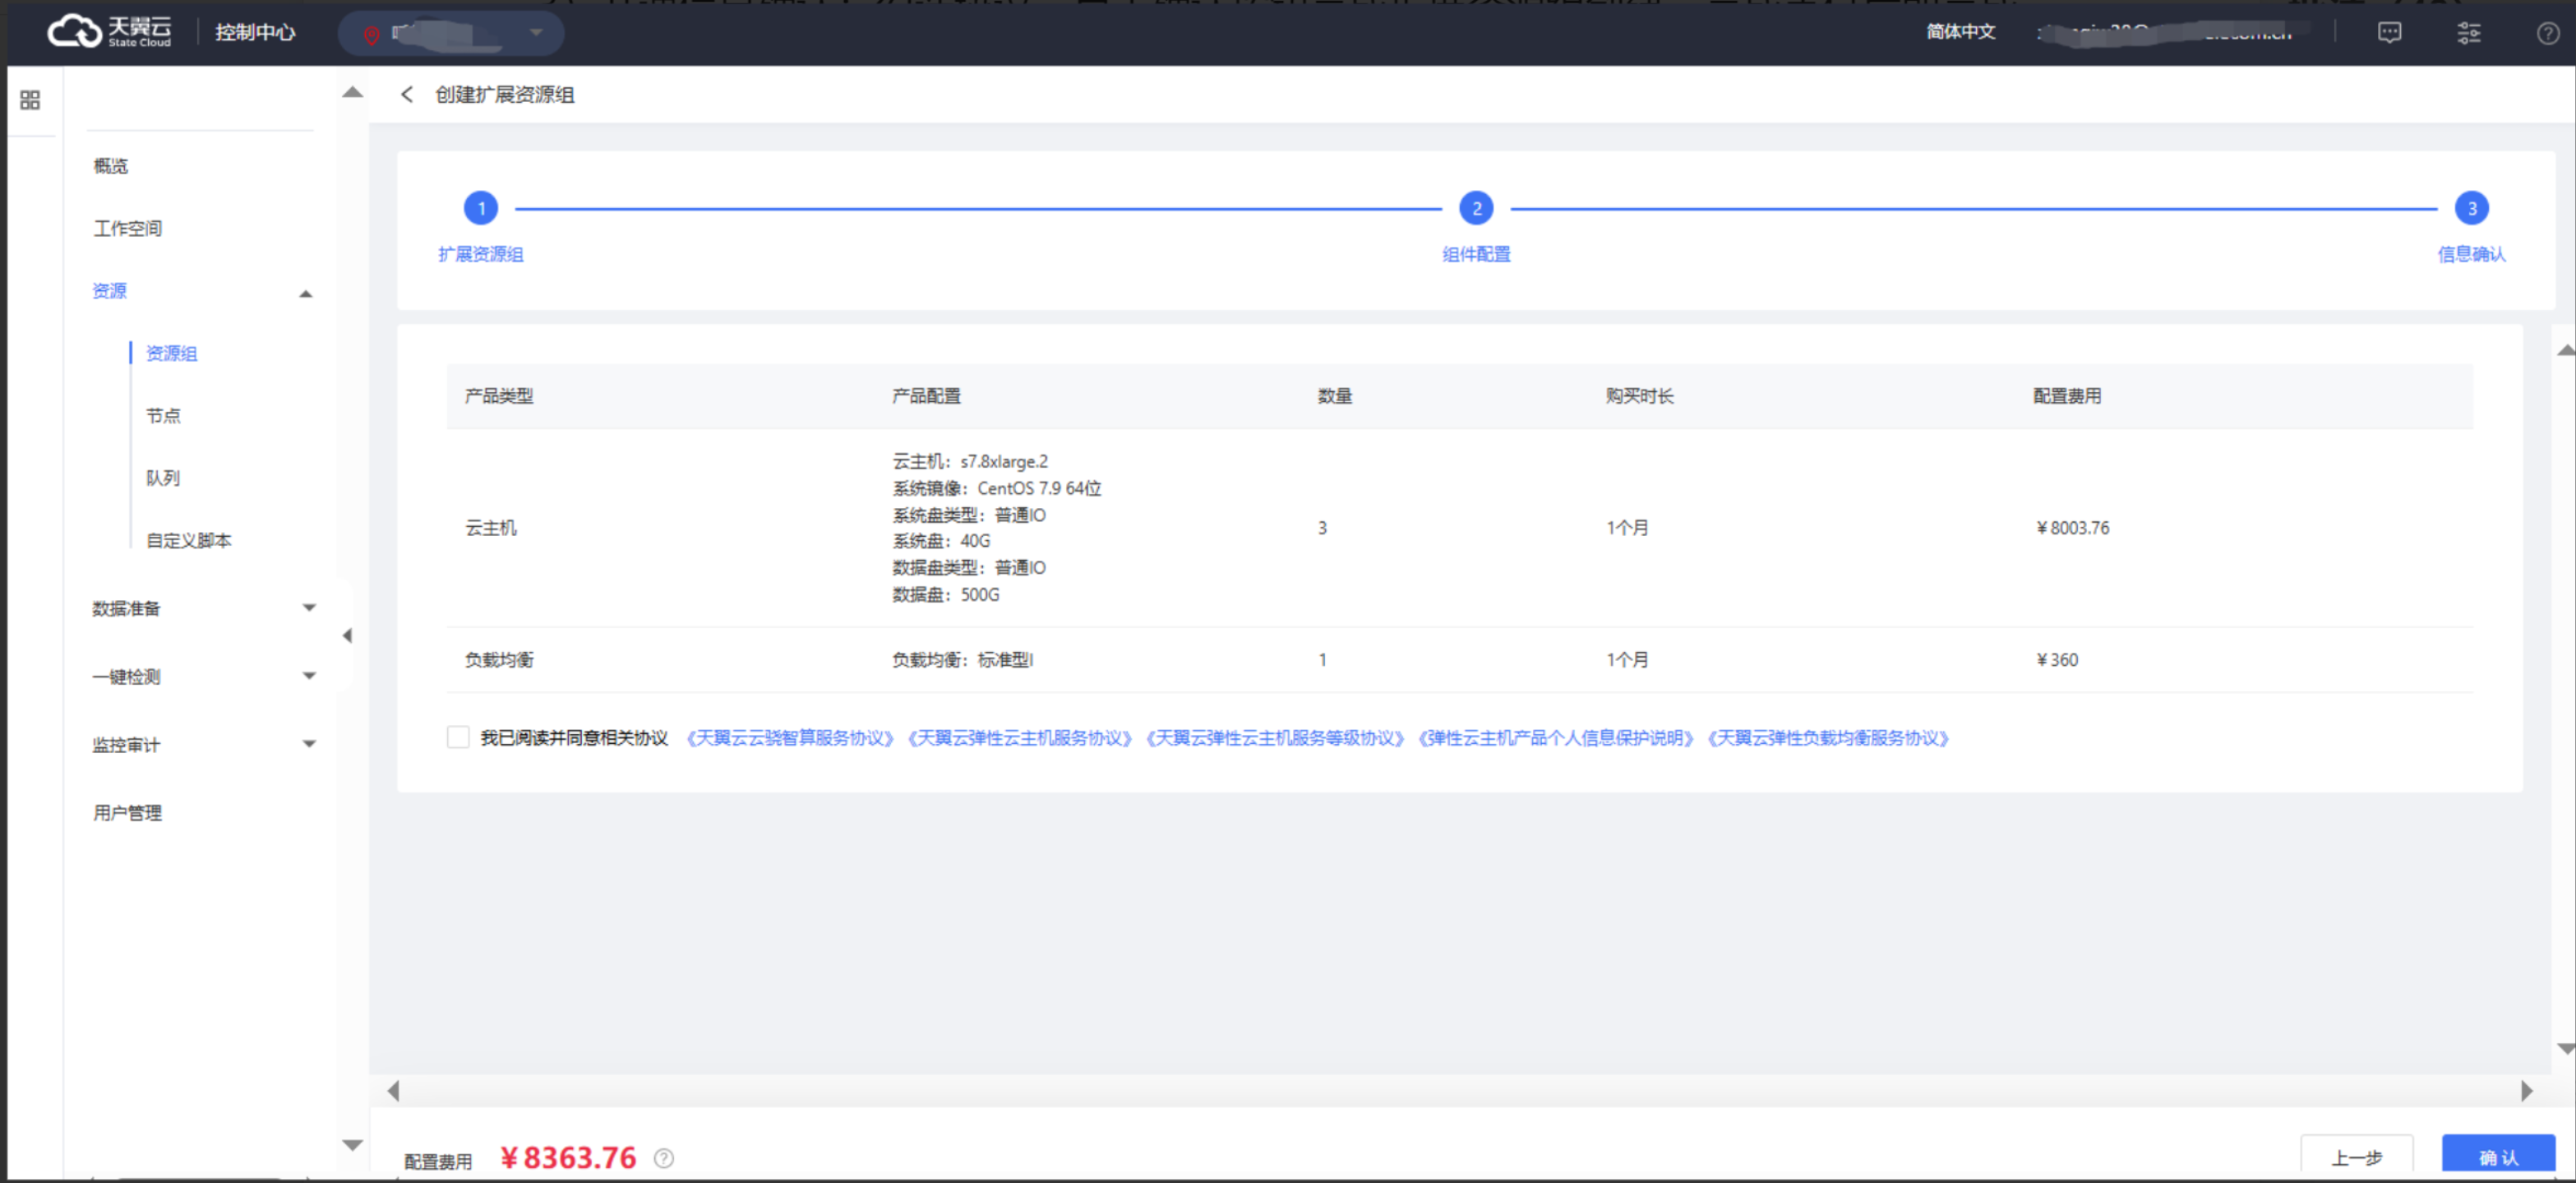Expand the 数据准备 sidebar section

point(309,607)
